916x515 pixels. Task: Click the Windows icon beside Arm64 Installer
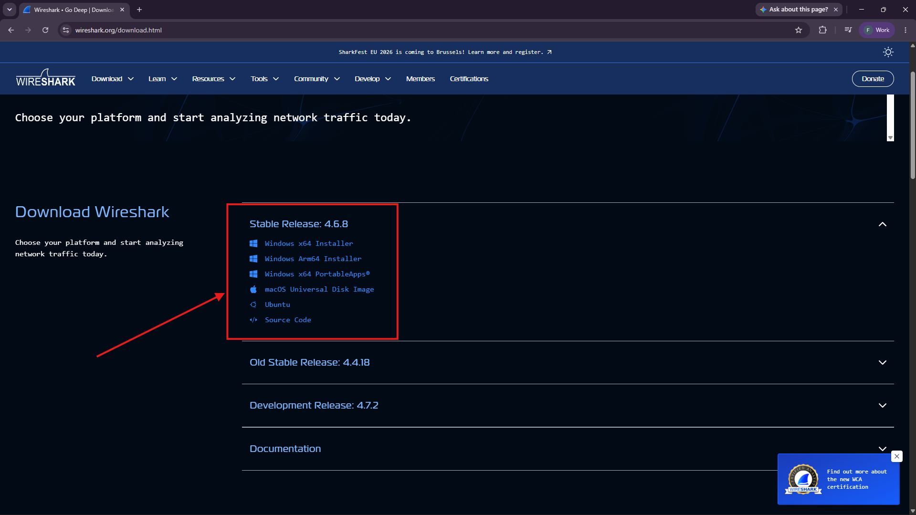click(x=253, y=259)
